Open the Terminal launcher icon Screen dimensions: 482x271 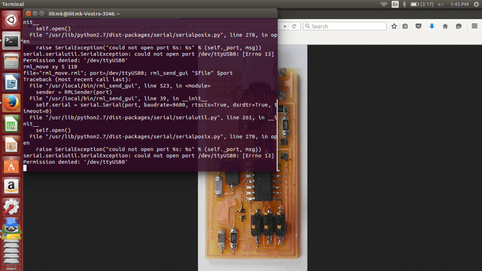click(11, 41)
